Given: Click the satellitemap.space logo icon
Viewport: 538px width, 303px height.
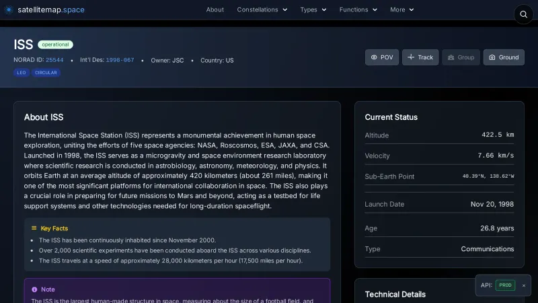Looking at the screenshot, I should 9,9.
